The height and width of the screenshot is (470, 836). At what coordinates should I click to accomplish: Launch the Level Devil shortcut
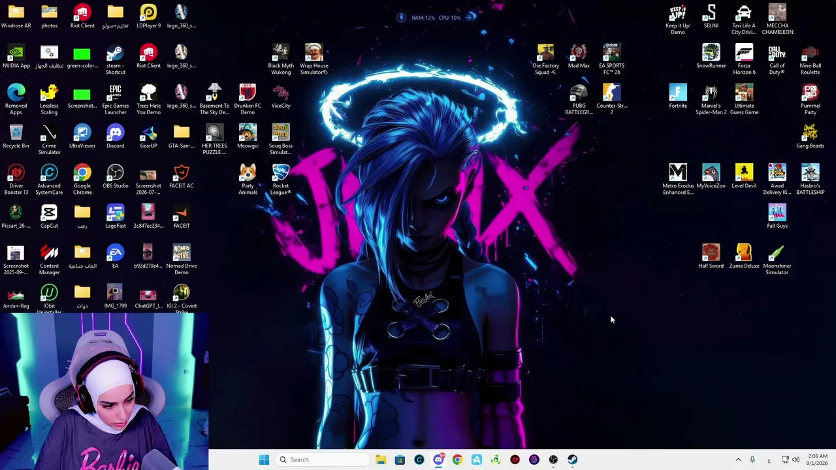point(744,177)
